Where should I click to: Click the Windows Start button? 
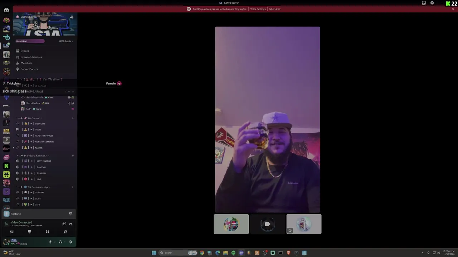154,253
